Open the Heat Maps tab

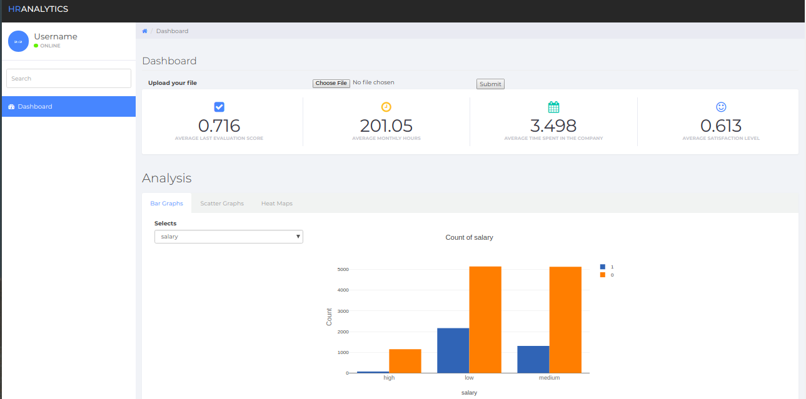277,204
